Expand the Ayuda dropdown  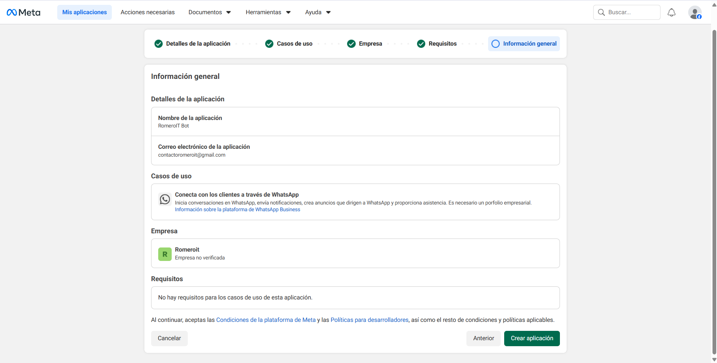(318, 12)
